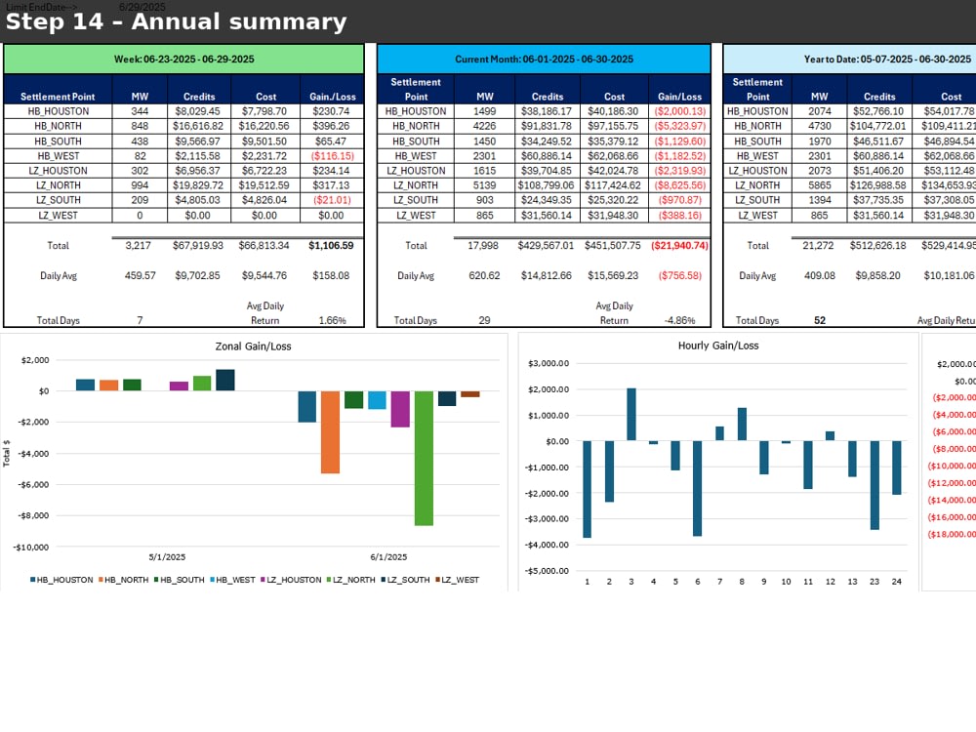Select Week LZ_NORTH MW value 994
The image size is (976, 732).
pos(140,184)
